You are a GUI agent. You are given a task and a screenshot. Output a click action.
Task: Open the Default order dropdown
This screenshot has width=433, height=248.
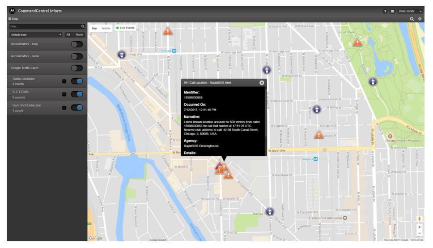pos(35,34)
